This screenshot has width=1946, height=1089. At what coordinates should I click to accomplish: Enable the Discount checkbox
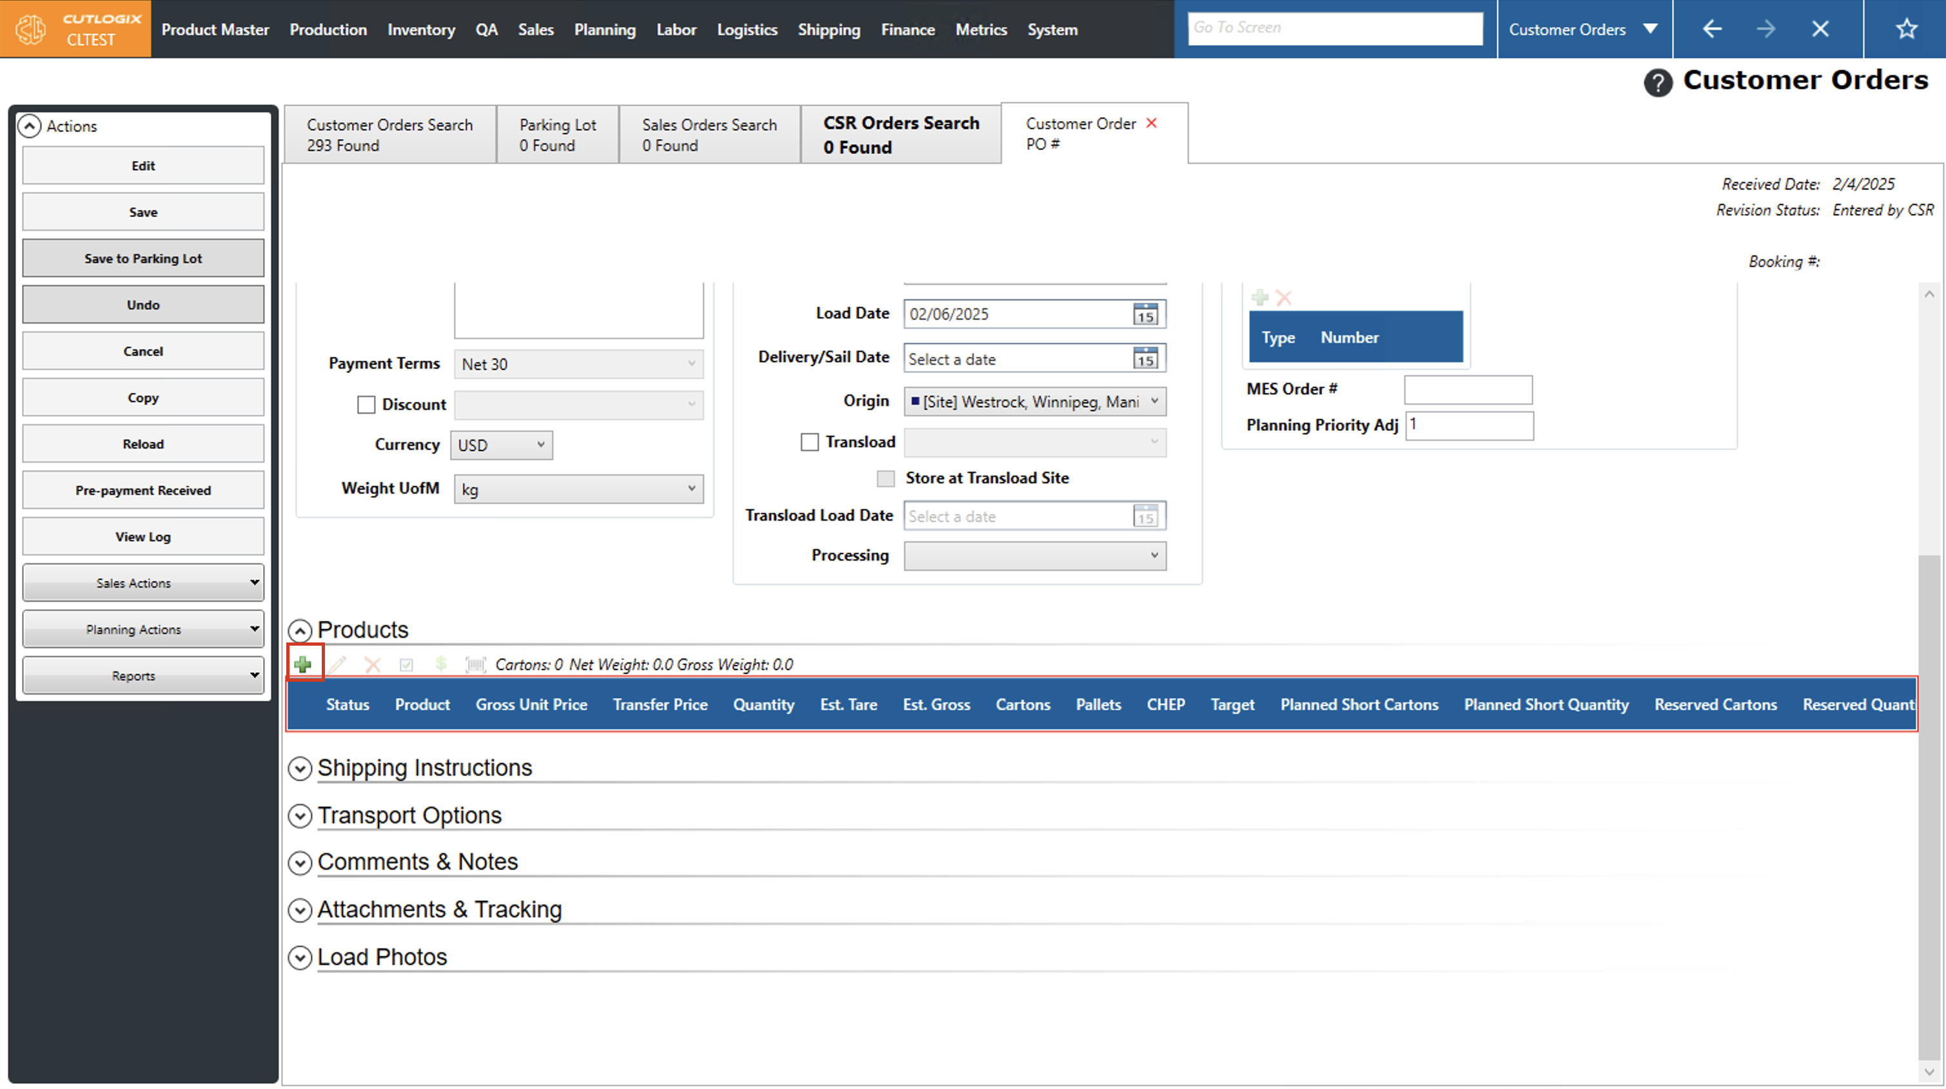click(366, 405)
